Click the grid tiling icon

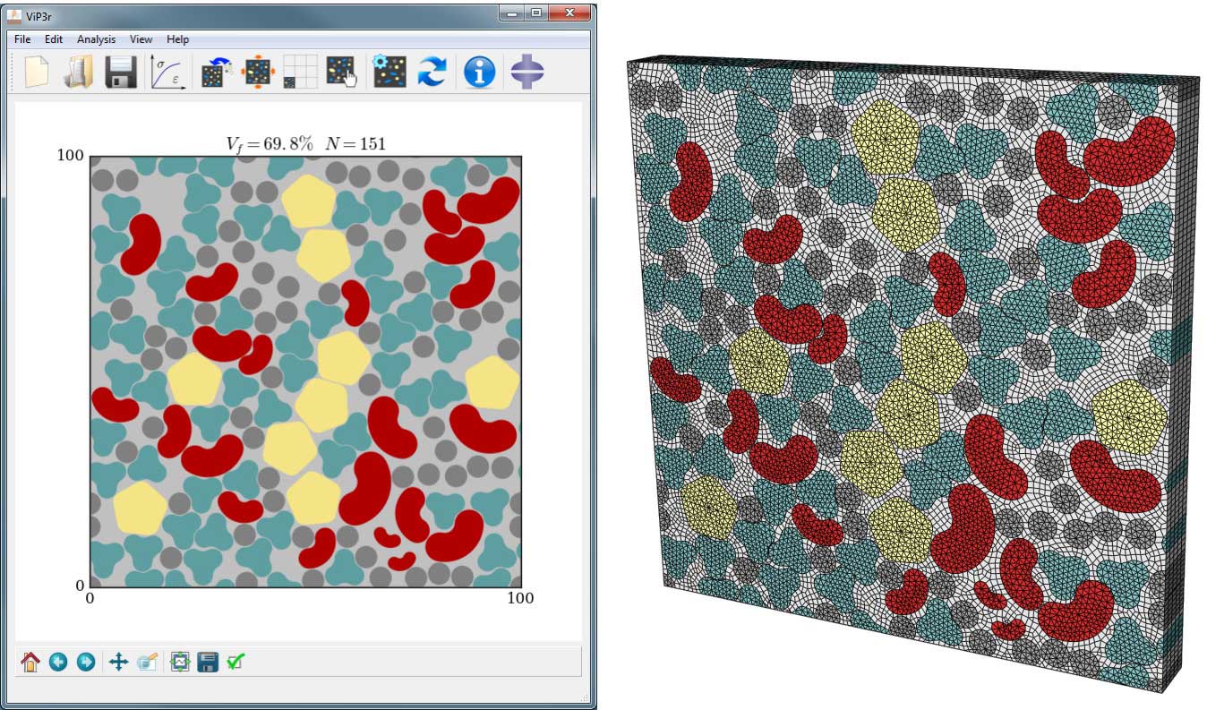tap(300, 72)
